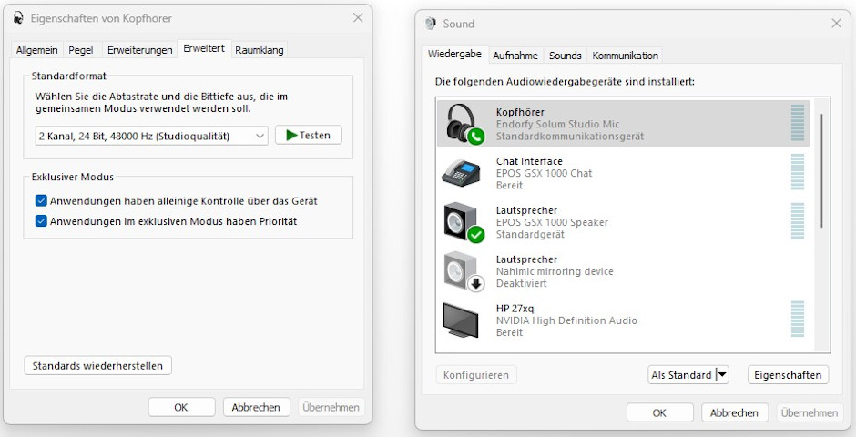Viewport: 856px width, 437px height.
Task: Open the sample rate format dropdown
Action: click(151, 136)
